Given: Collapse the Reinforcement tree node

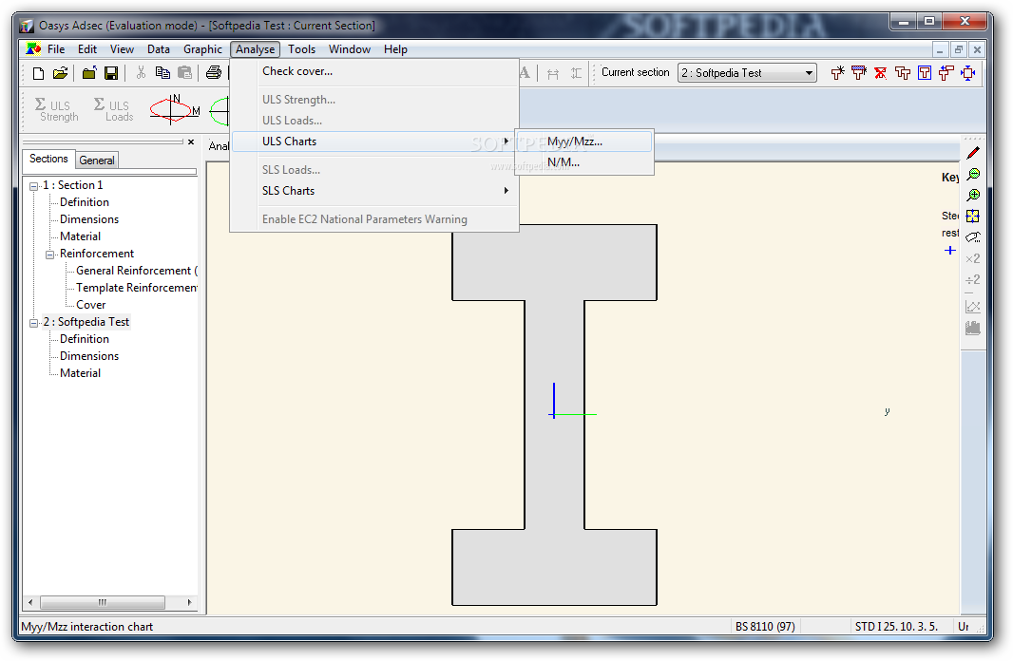Looking at the screenshot, I should tap(49, 255).
